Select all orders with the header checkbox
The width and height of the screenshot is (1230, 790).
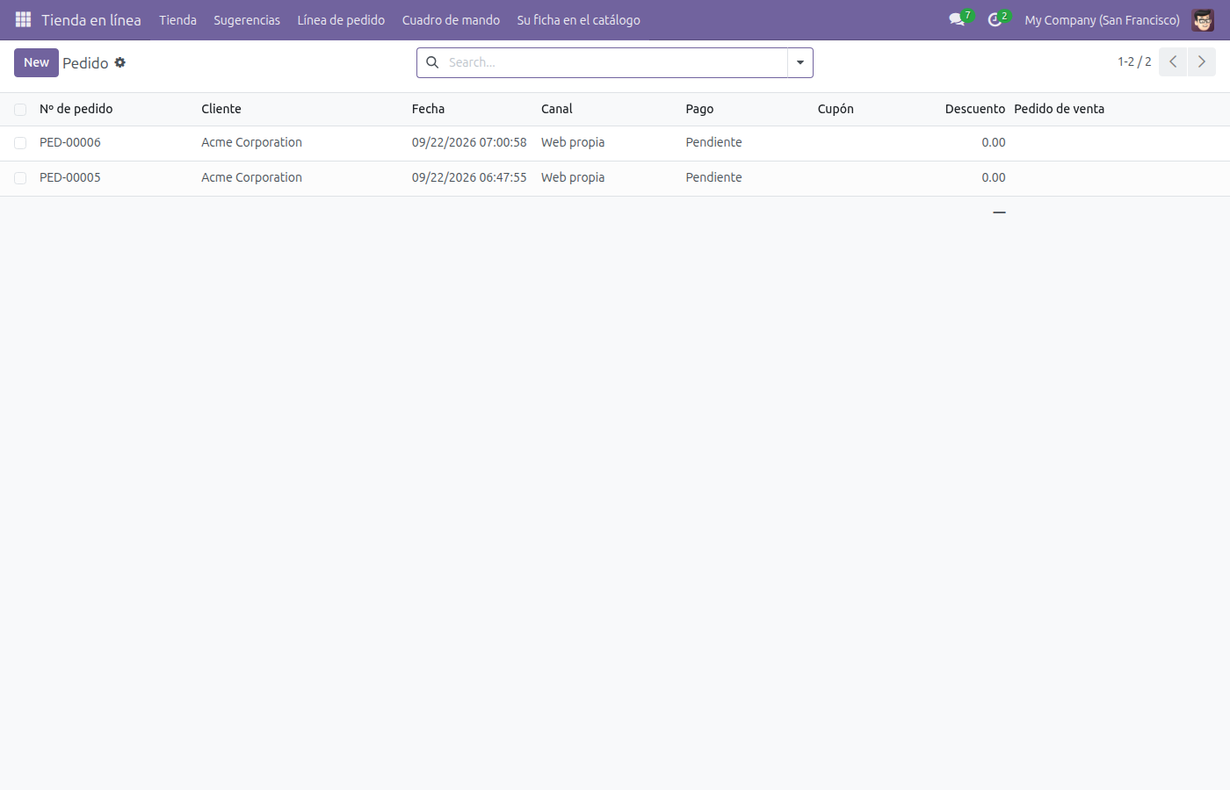(20, 110)
